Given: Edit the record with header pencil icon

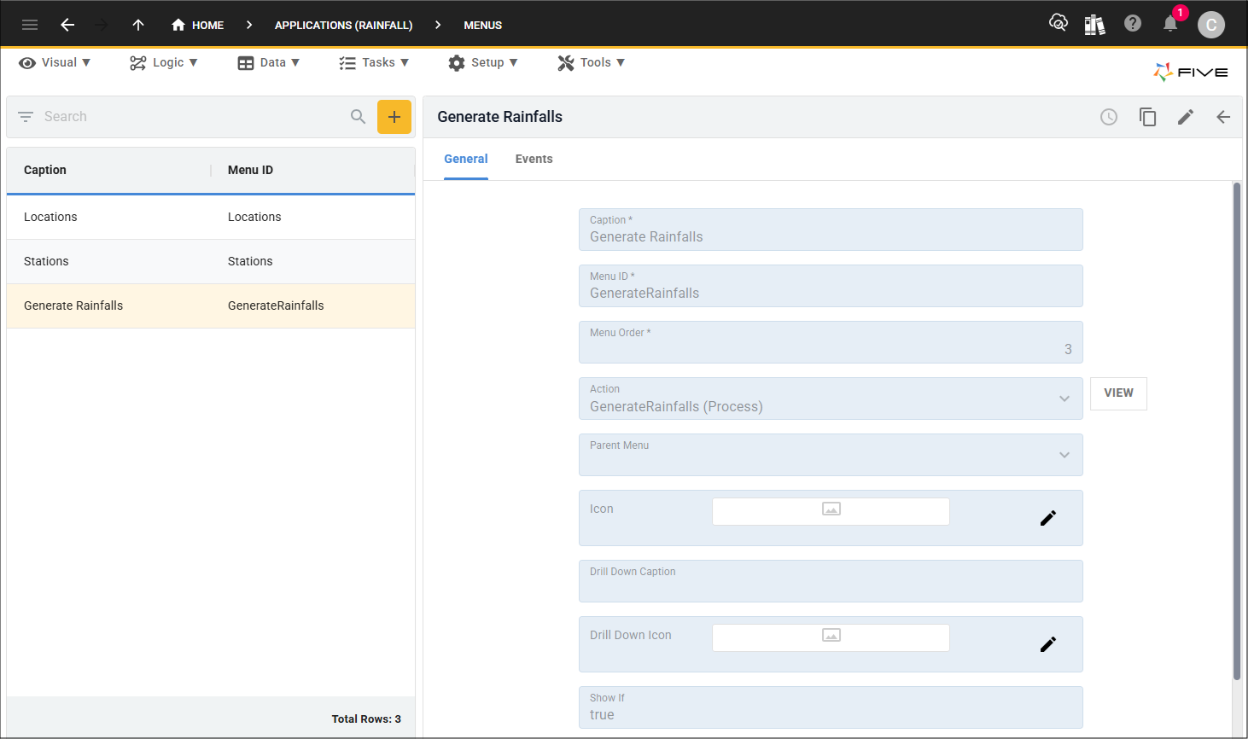Looking at the screenshot, I should [1186, 117].
